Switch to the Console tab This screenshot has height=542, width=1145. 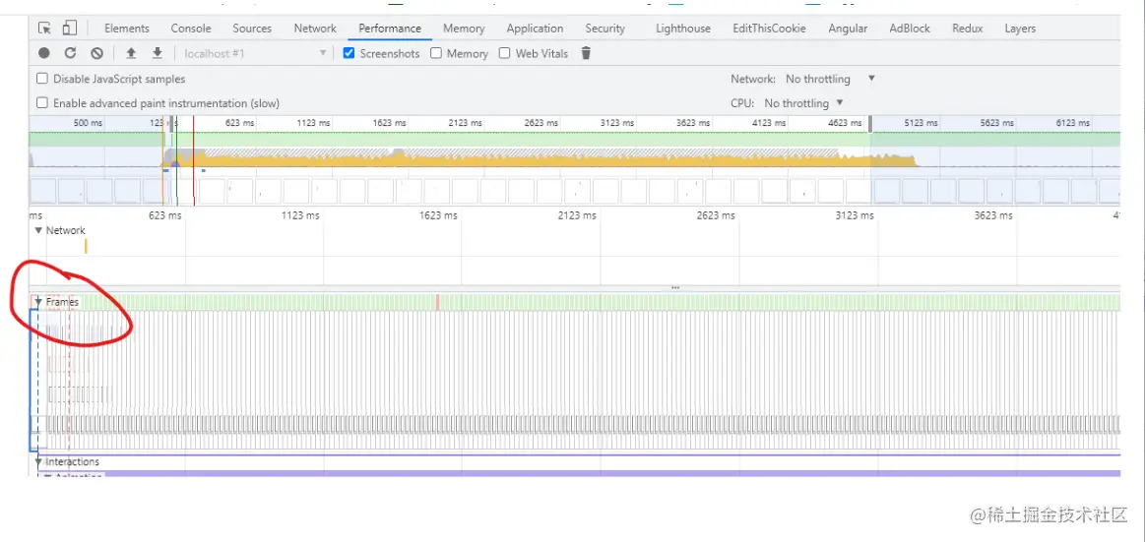coord(191,29)
